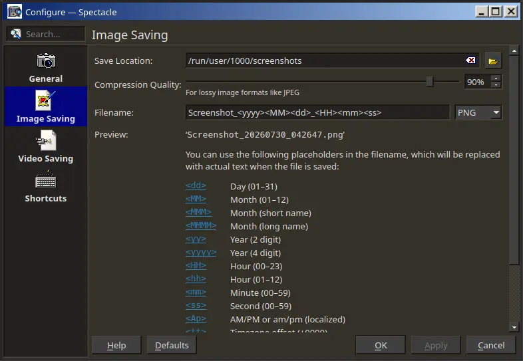Click the 'Second (00–59)' description
The image size is (523, 361).
coord(261,306)
